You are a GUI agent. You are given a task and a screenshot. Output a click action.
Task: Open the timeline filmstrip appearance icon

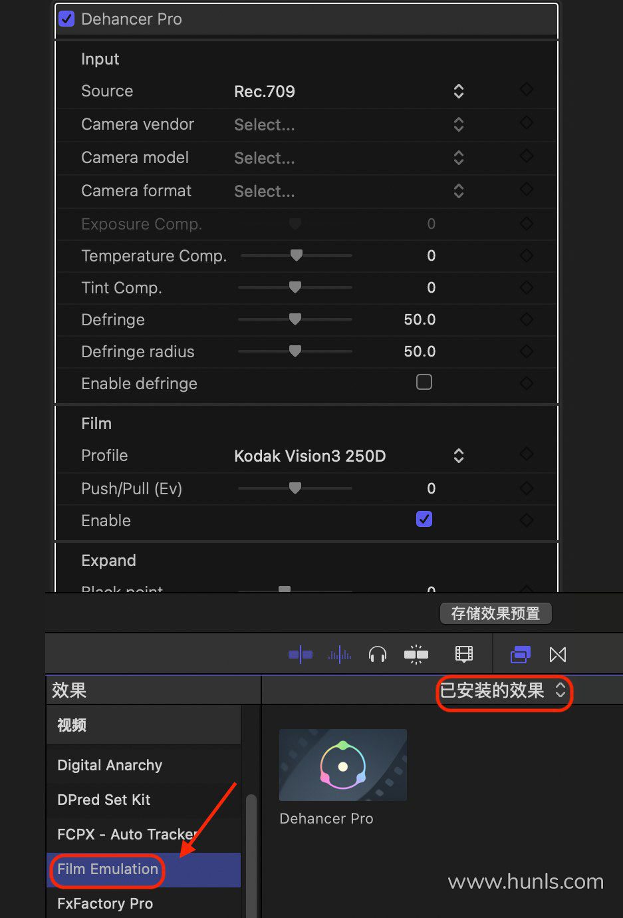pos(464,655)
